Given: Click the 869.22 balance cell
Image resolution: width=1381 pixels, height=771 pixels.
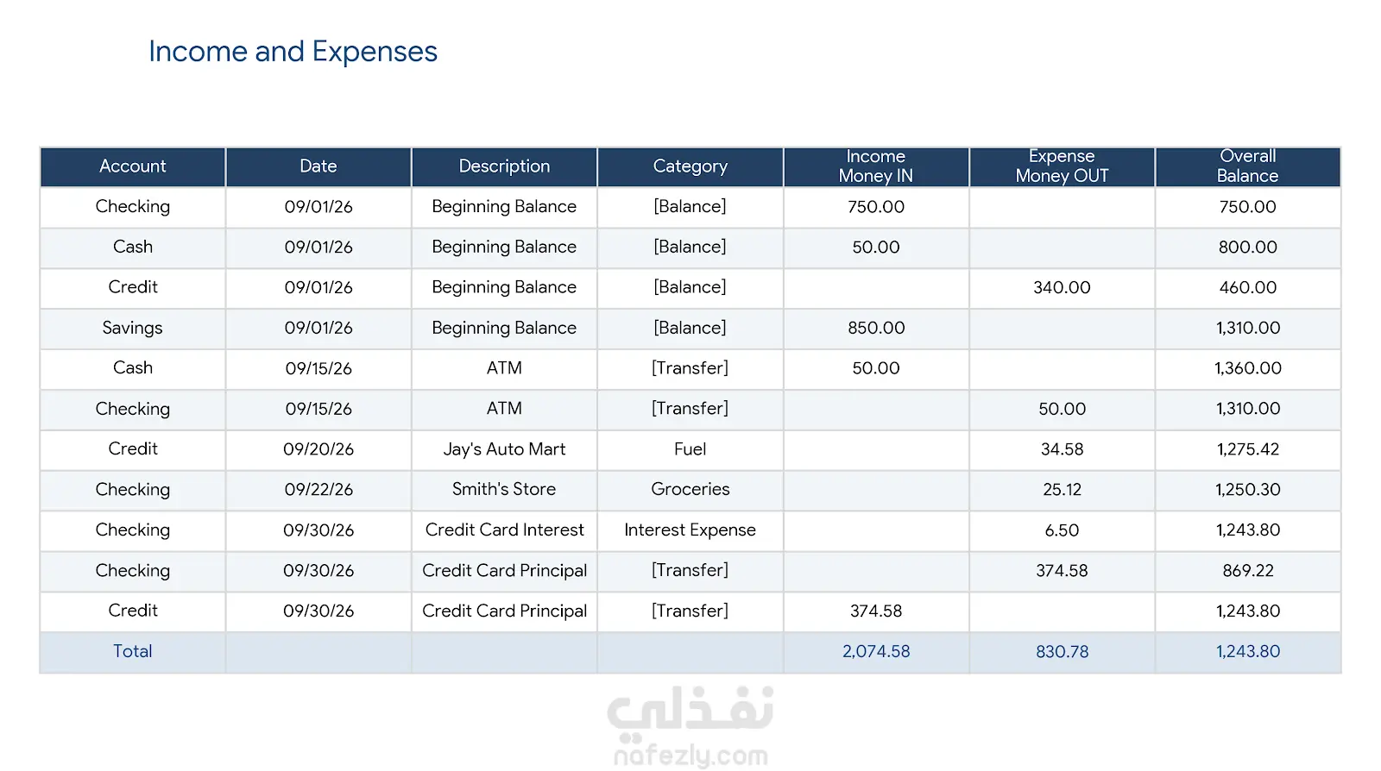Looking at the screenshot, I should (1248, 571).
